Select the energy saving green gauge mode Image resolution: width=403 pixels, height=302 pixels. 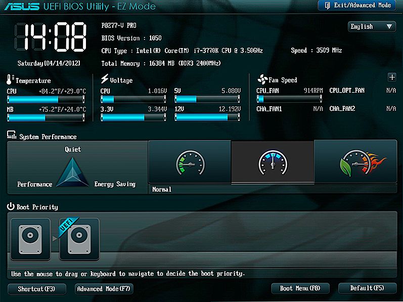tap(190, 162)
